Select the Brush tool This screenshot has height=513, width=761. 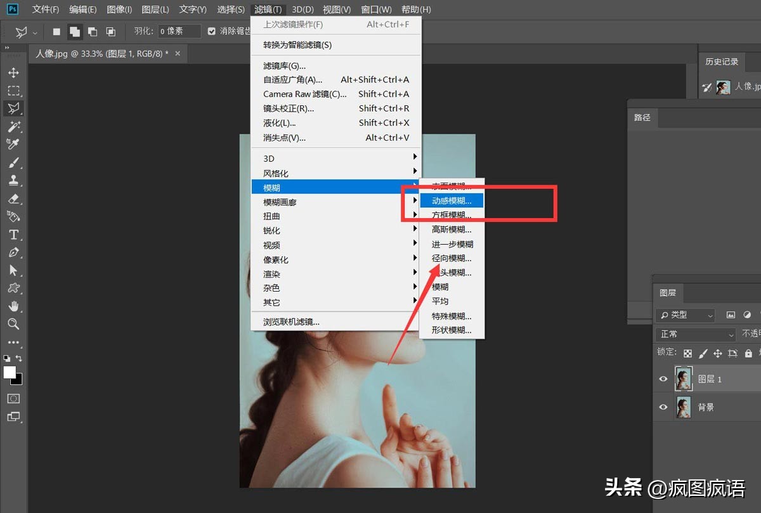tap(14, 162)
